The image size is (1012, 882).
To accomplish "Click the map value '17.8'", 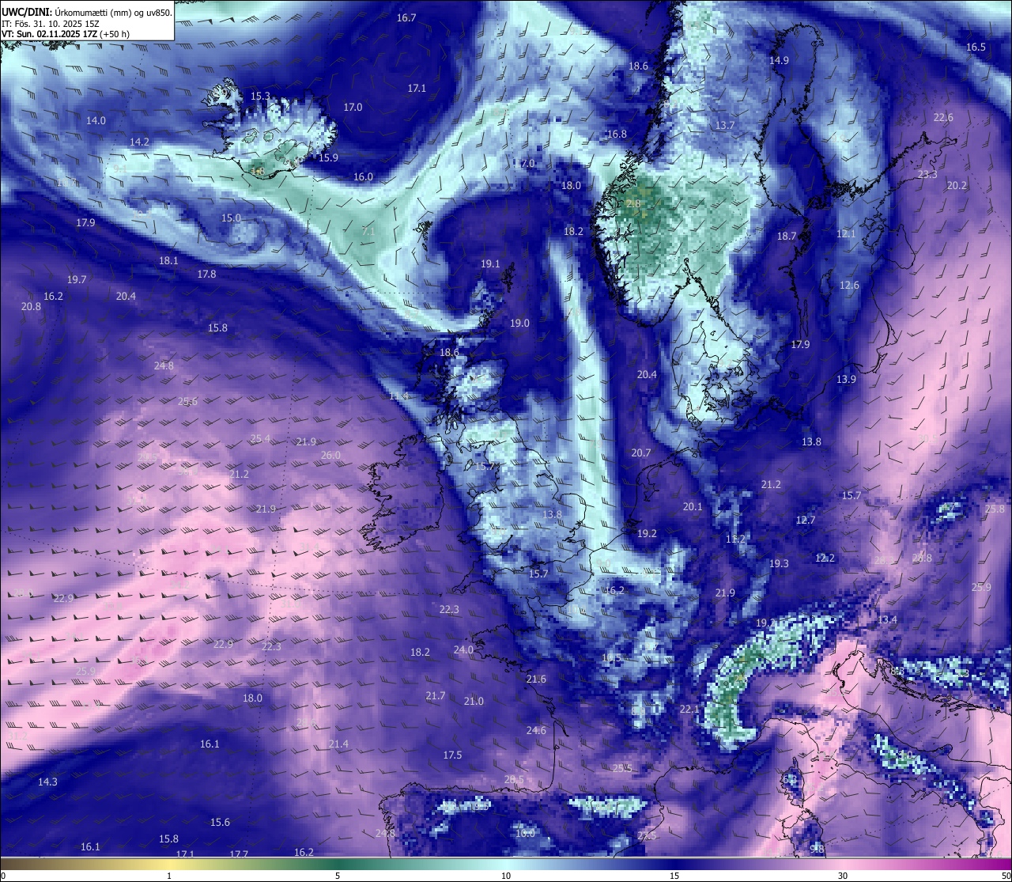I will (x=206, y=274).
